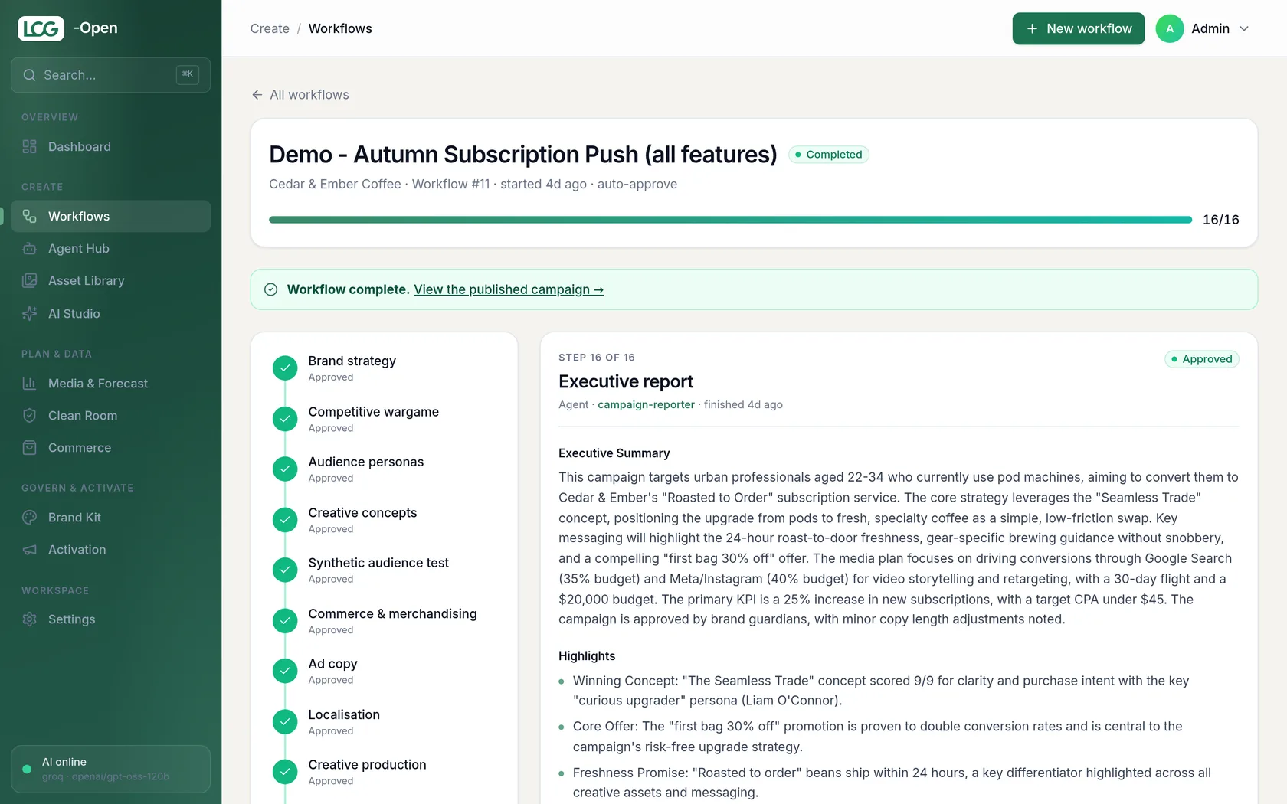This screenshot has height=804, width=1287.
Task: Click the Settings gear icon
Action: point(30,619)
